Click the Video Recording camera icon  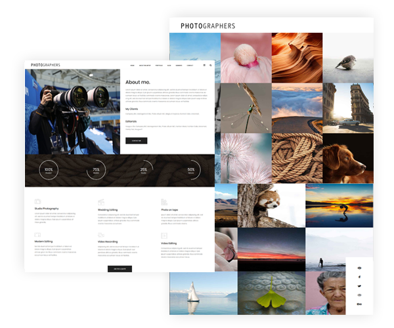click(100, 235)
